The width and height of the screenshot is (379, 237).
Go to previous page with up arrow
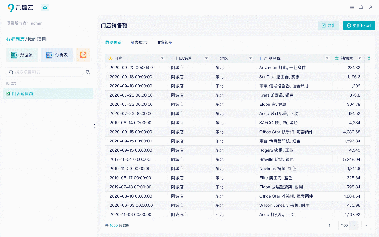point(354,225)
